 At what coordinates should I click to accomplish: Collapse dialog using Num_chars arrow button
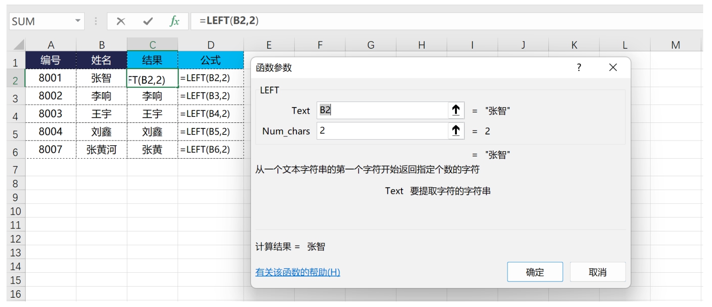click(456, 131)
